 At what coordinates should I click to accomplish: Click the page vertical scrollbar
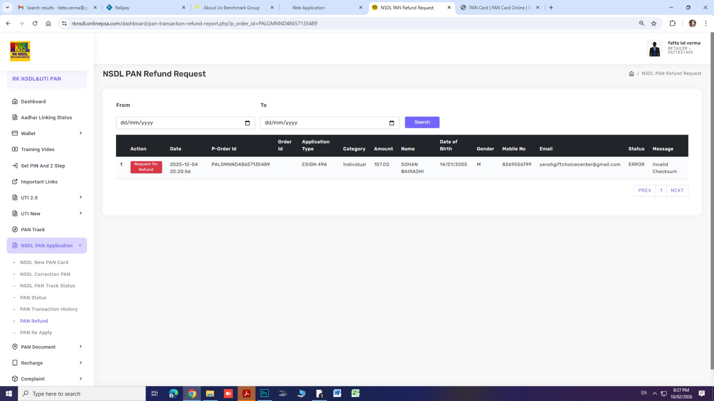tap(712, 200)
